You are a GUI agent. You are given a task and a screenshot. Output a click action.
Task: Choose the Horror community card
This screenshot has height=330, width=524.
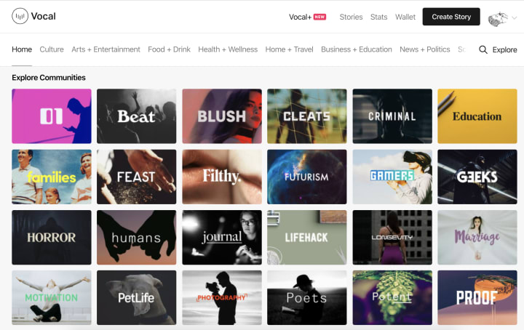[52, 237]
